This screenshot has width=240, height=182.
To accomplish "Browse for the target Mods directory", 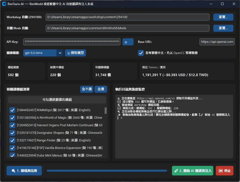I will tap(223, 28).
